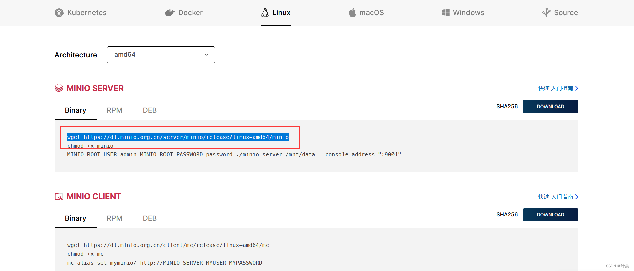Image resolution: width=634 pixels, height=271 pixels.
Task: Open MinIO Client quick start guide link
Action: pos(558,197)
